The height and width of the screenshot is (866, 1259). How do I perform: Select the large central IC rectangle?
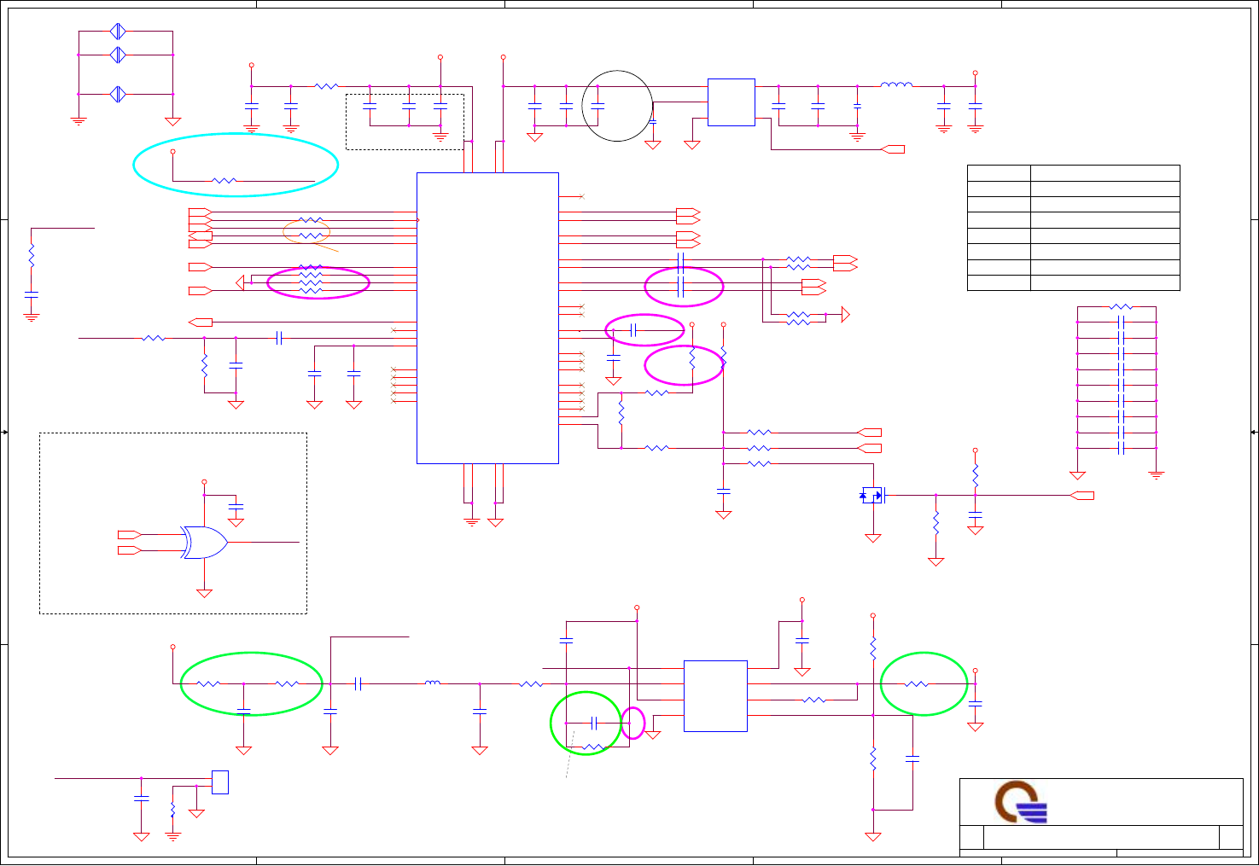[487, 318]
